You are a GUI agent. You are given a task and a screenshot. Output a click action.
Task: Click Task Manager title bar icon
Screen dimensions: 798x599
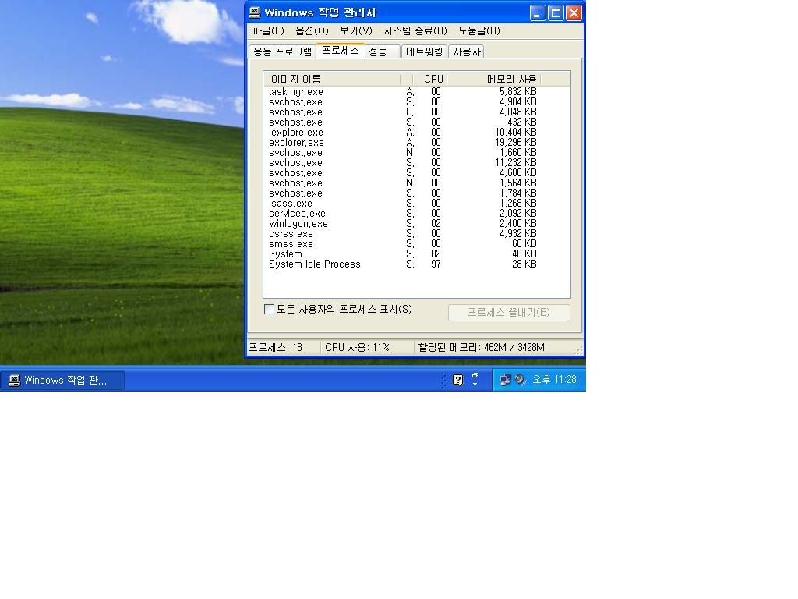pyautogui.click(x=255, y=12)
